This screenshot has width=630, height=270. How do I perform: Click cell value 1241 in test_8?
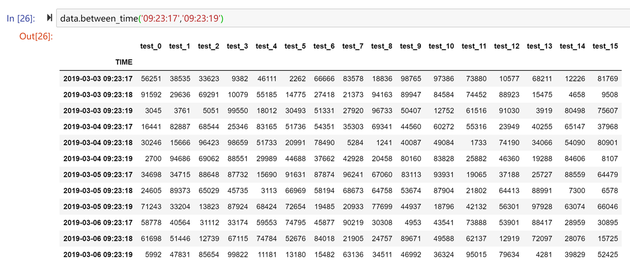(384, 143)
